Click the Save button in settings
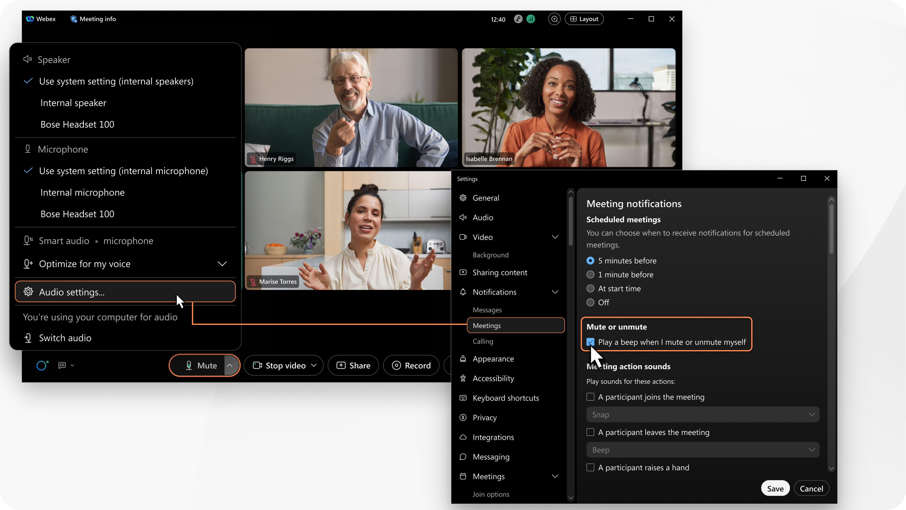Viewport: 906px width, 510px height. point(775,488)
